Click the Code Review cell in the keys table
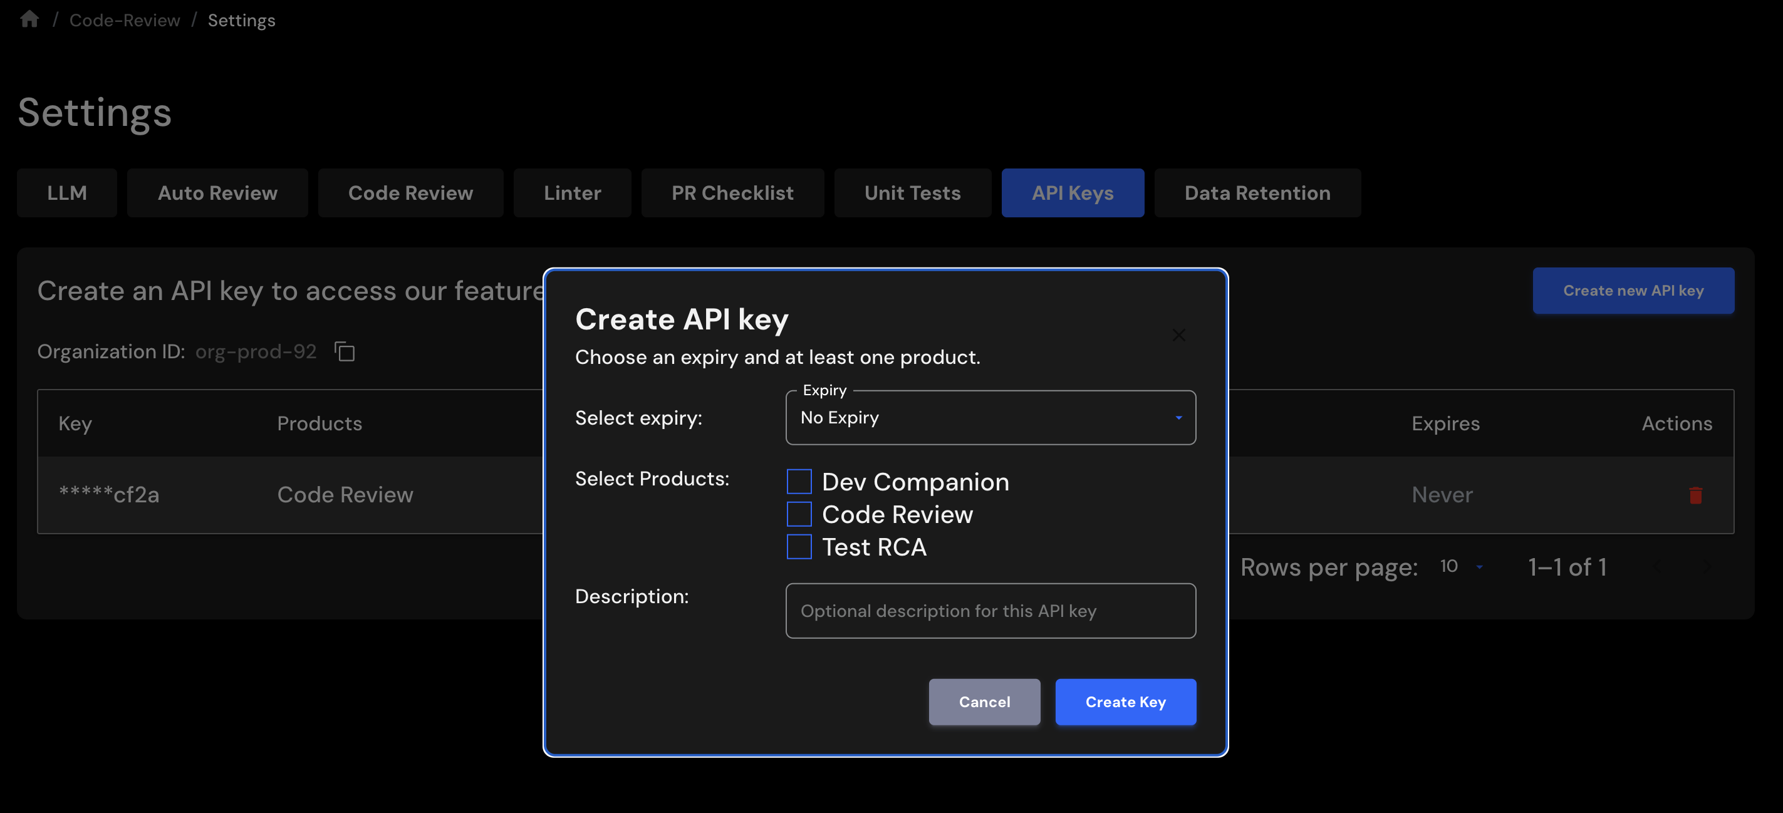1783x813 pixels. point(345,495)
